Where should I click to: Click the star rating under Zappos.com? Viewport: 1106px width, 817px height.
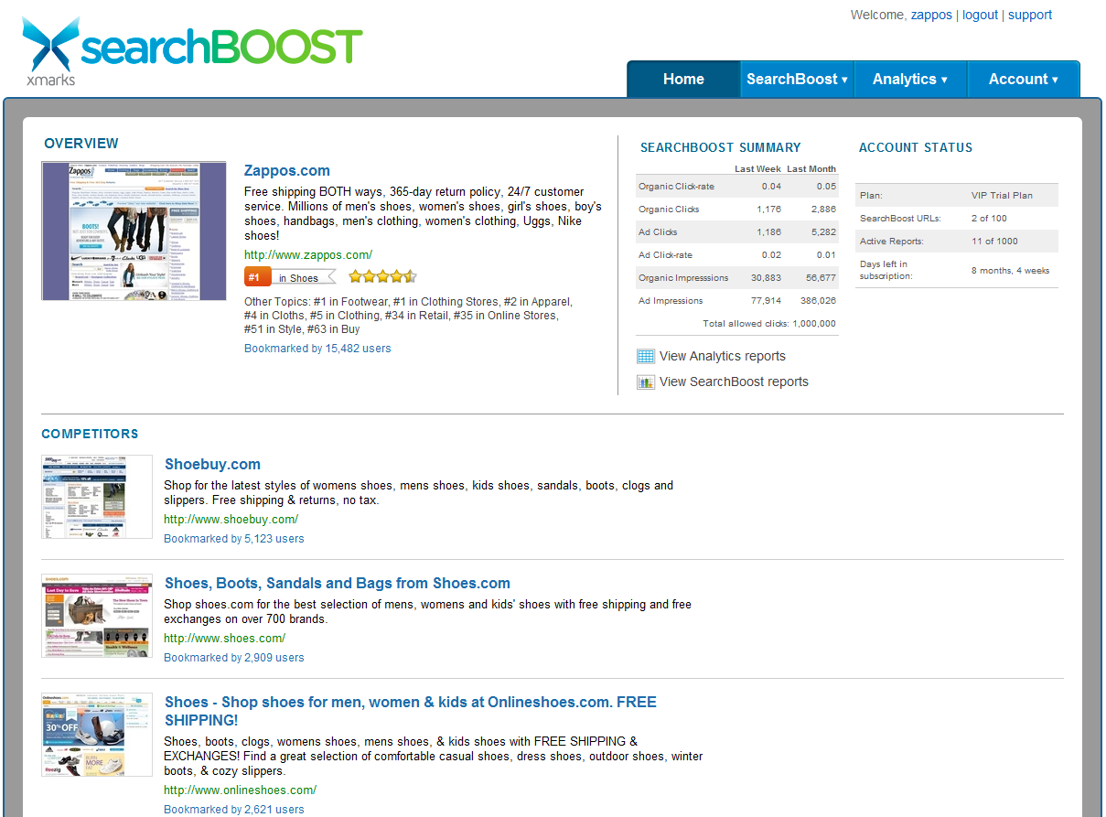[382, 277]
